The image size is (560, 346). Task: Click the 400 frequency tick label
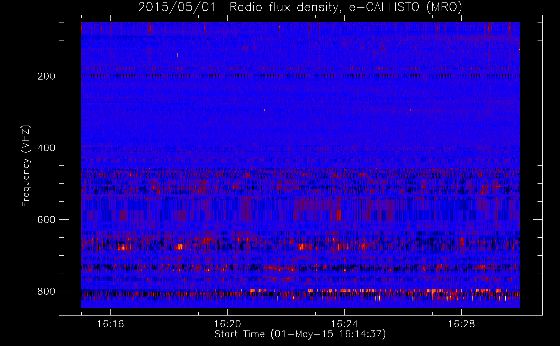tap(46, 148)
